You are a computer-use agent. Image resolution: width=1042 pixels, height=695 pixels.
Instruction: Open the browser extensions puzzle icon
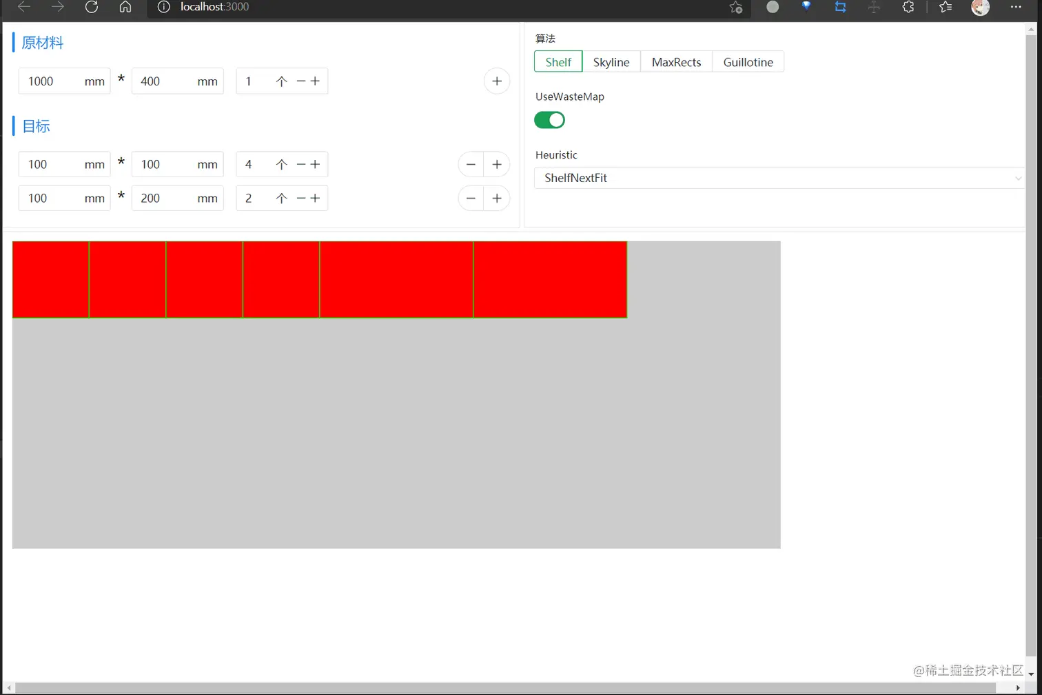908,7
